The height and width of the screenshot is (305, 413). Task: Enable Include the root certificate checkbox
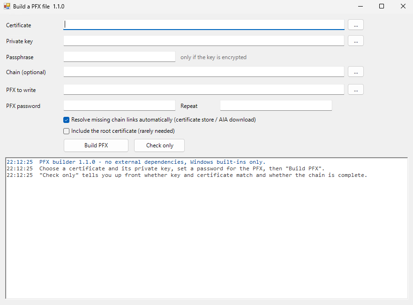67,131
